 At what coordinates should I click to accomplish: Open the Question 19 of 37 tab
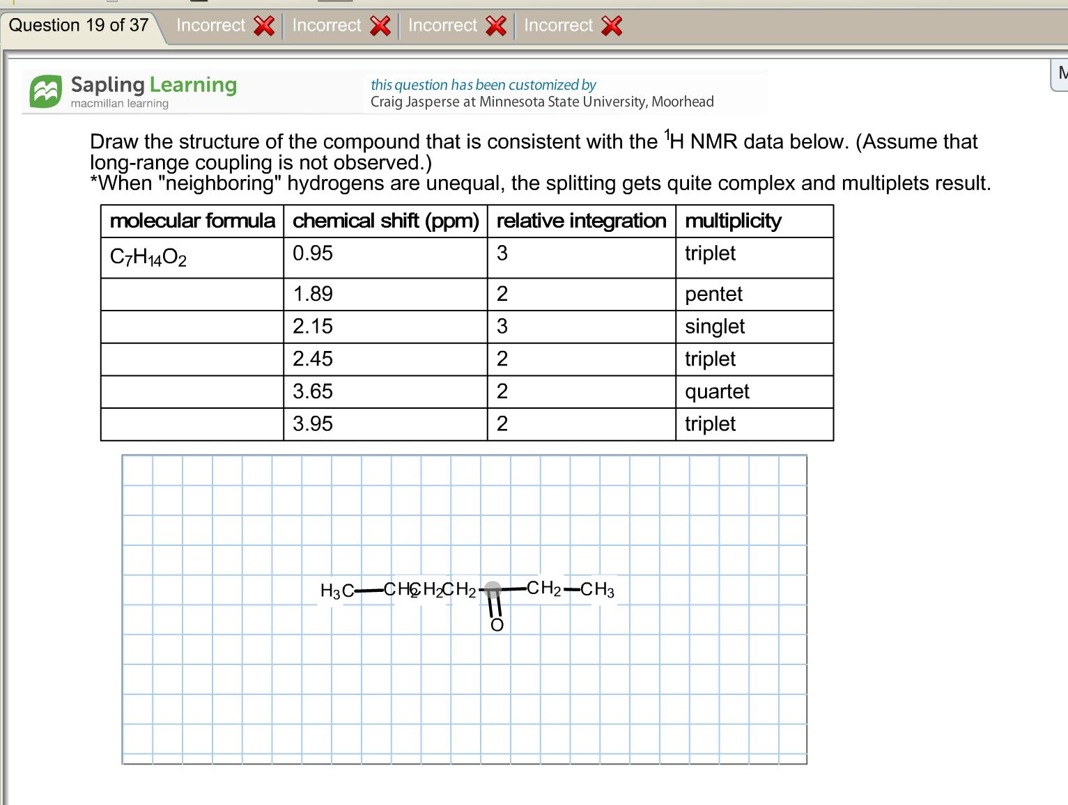(79, 26)
